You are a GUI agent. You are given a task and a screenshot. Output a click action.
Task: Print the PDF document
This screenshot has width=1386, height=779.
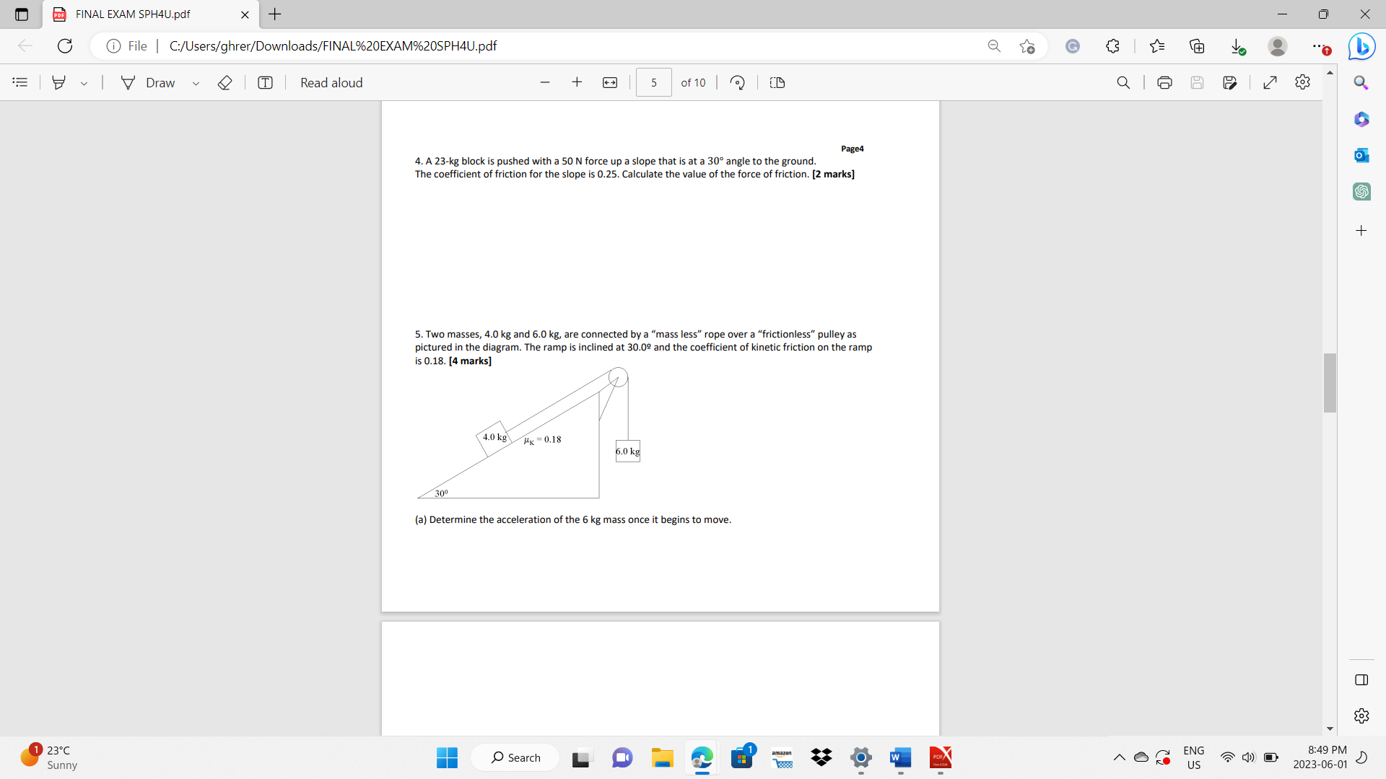pos(1164,82)
